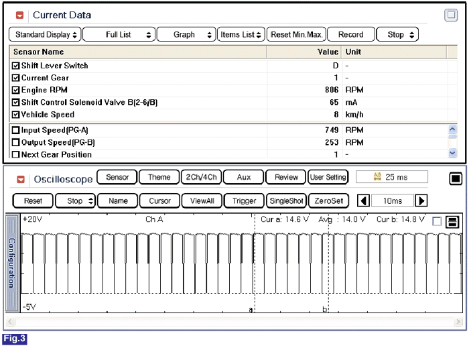This screenshot has height=348, width=469.
Task: Maximize the Current Data panel square icon
Action: [x=451, y=15]
